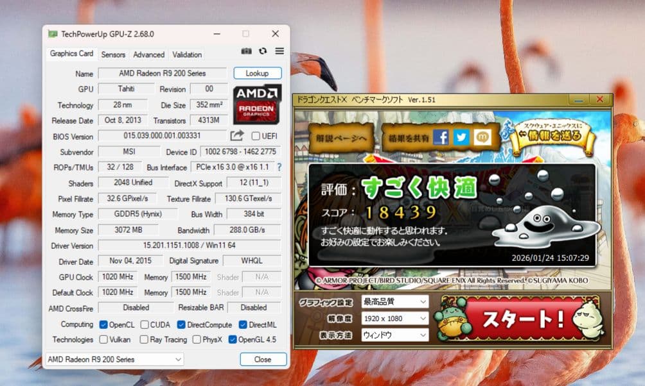Switch to the Advanced tab
Image resolution: width=645 pixels, height=386 pixels.
coord(149,55)
